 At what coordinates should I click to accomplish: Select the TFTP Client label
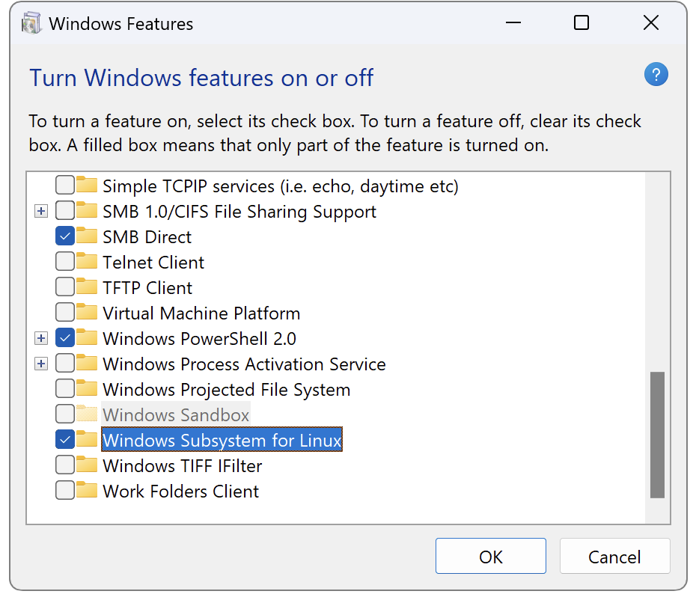tap(148, 288)
